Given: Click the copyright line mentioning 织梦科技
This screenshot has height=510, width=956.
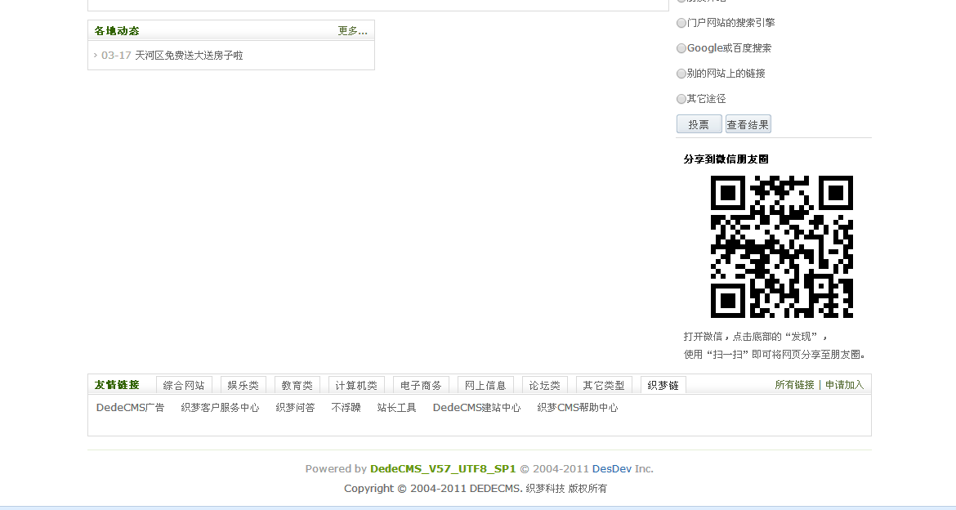Looking at the screenshot, I should click(x=476, y=489).
